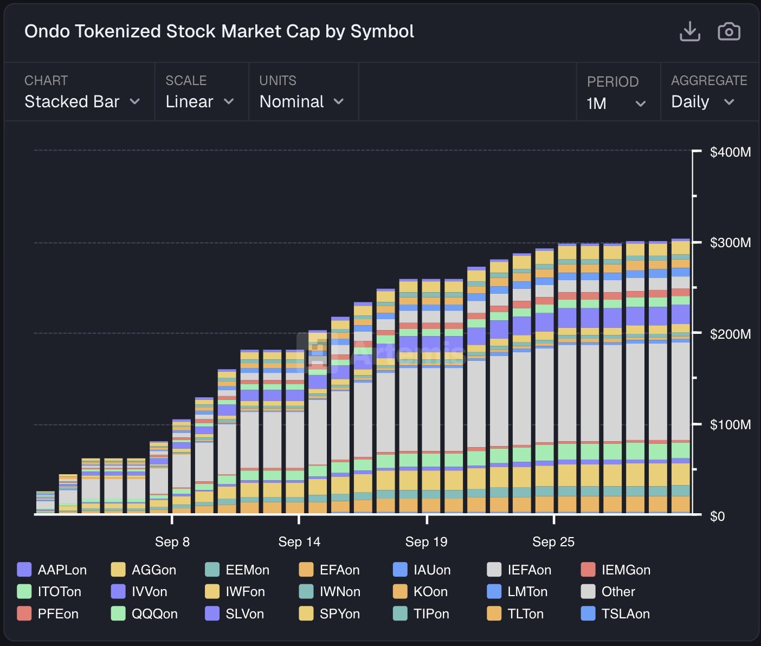Screen dimensions: 761x646
Task: Click the SPYon legend swatch icon
Action: click(306, 613)
